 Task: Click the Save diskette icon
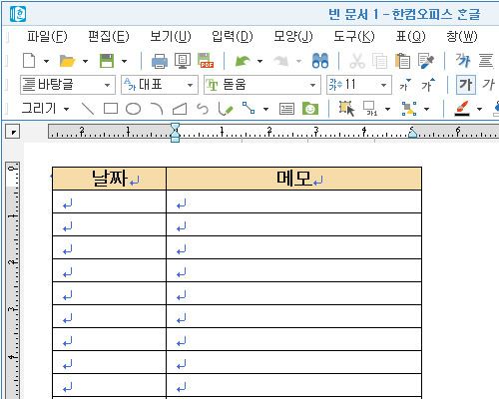(107, 61)
